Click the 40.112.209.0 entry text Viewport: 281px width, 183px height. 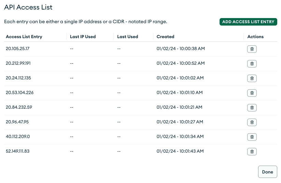click(x=18, y=137)
